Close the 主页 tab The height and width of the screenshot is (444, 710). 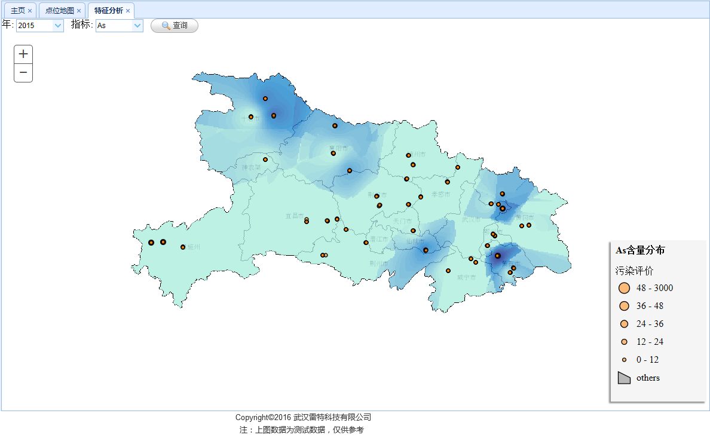(30, 11)
